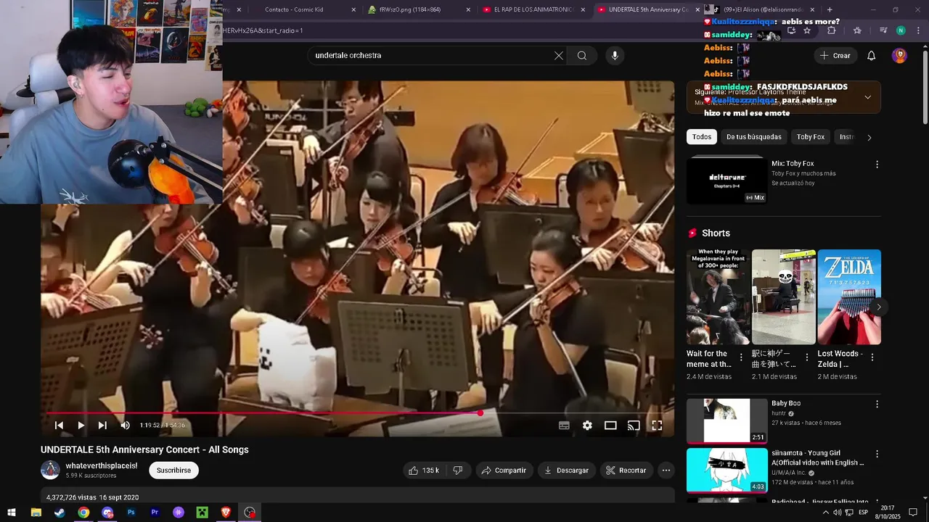Screen dimensions: 929x522
Task: Play the paused concert video
Action: point(81,426)
